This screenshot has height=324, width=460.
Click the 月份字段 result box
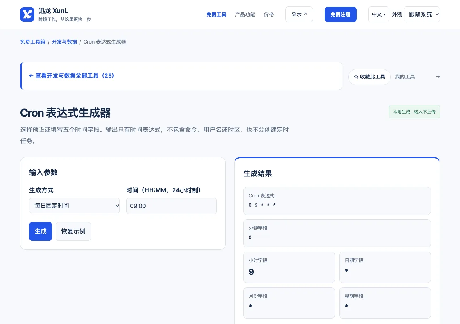point(289,303)
